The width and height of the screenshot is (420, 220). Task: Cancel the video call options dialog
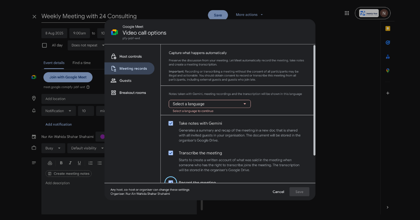click(x=278, y=192)
